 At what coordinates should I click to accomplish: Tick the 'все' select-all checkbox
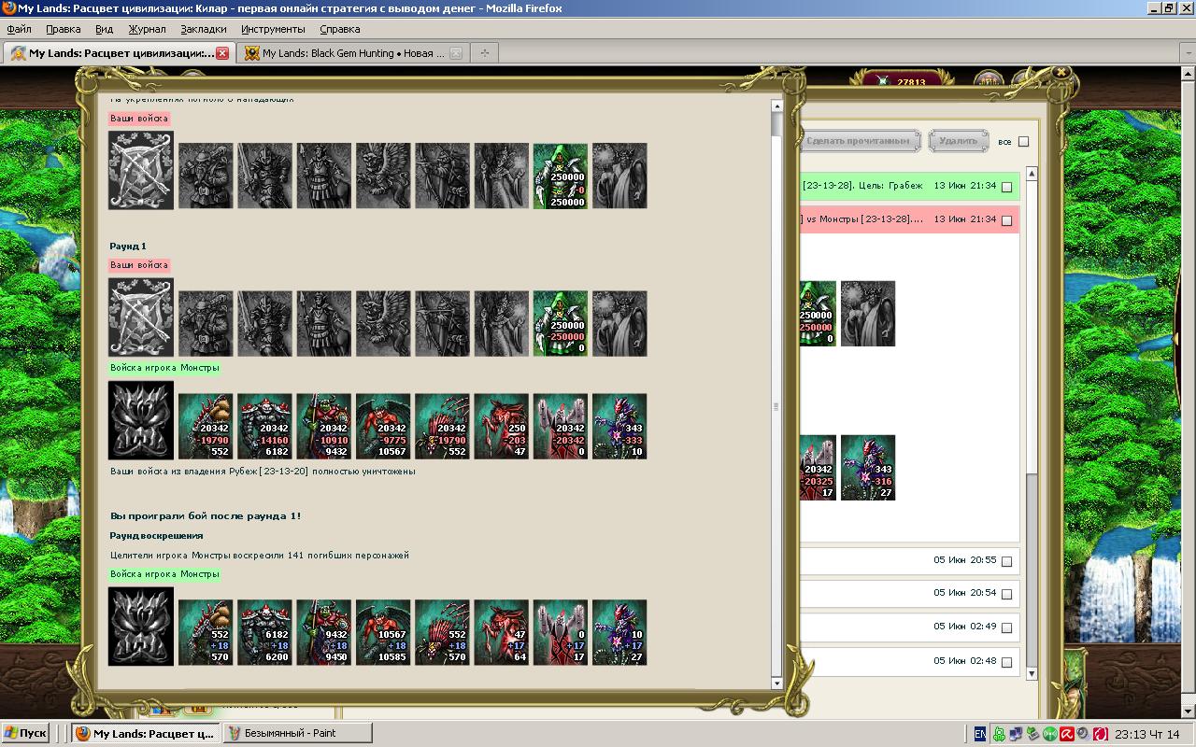(1023, 142)
